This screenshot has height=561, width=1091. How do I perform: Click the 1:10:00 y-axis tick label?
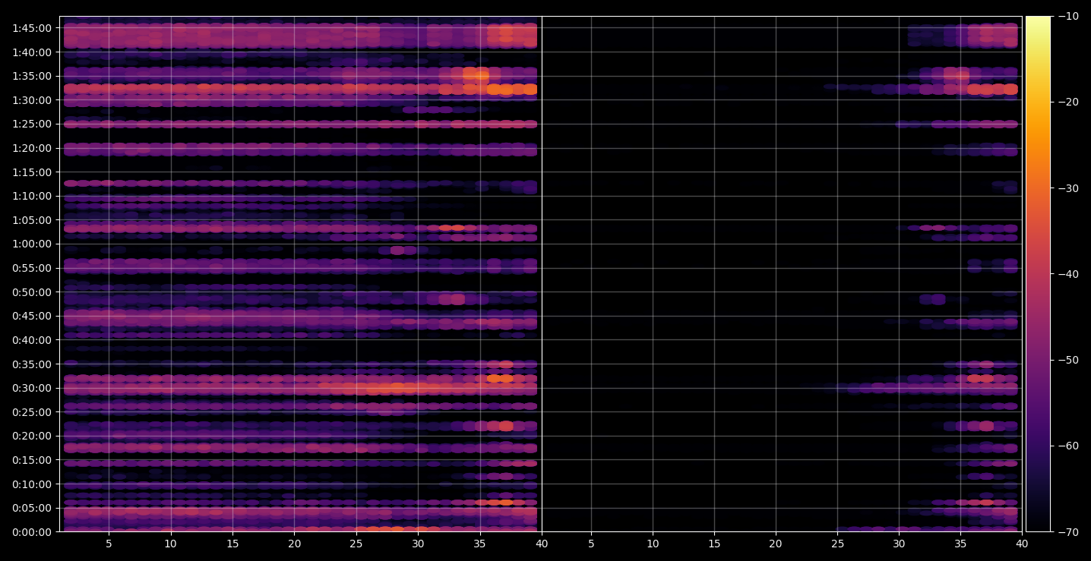click(x=32, y=196)
